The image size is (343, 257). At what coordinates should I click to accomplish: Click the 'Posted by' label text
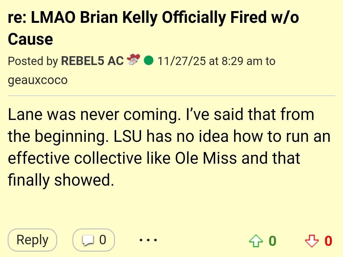point(33,61)
